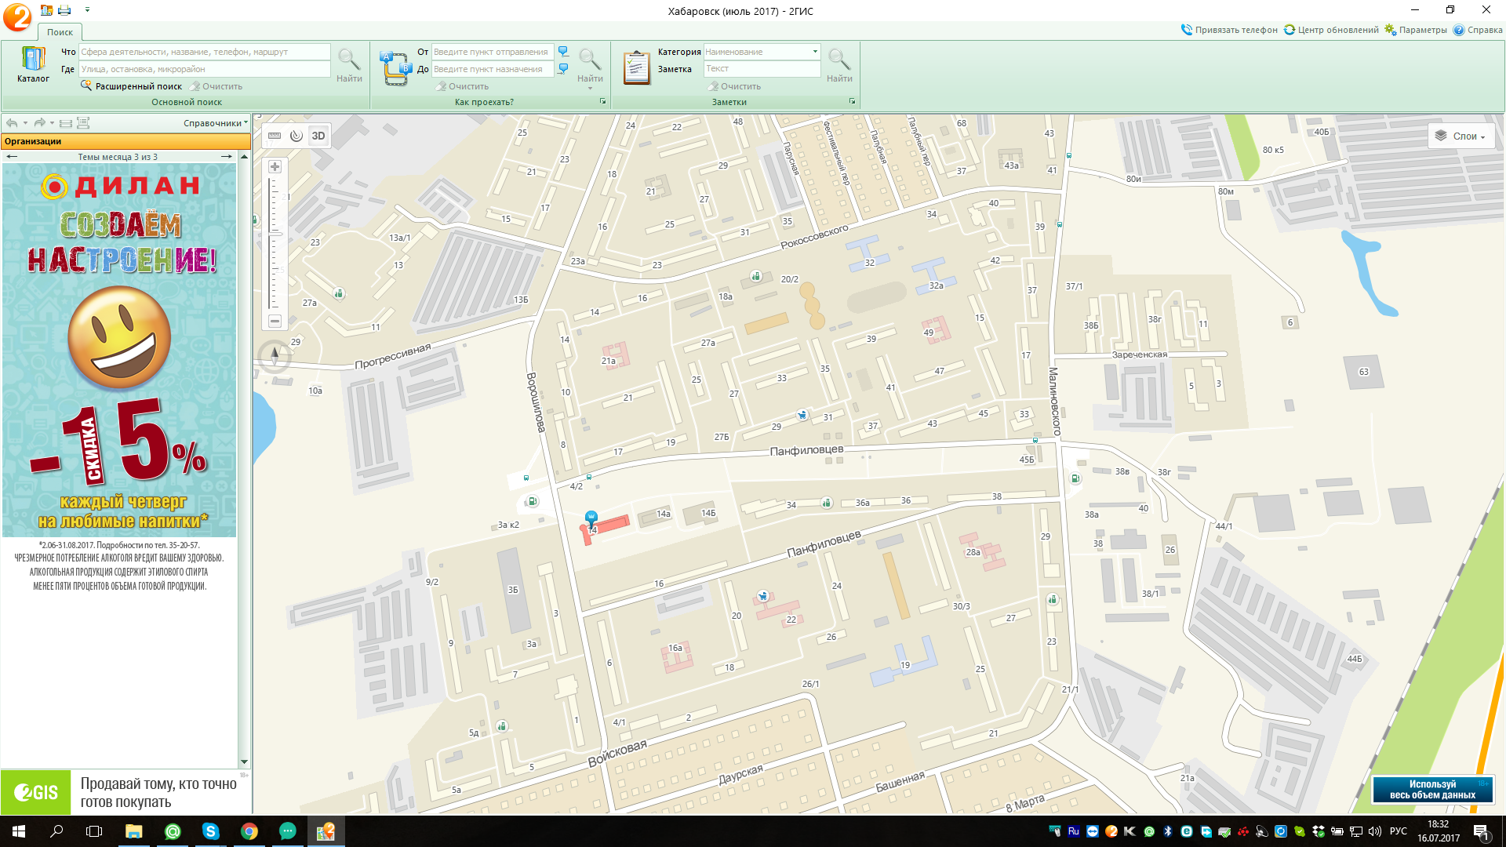
Task: Click the A-to-B route icon
Action: pyautogui.click(x=395, y=67)
